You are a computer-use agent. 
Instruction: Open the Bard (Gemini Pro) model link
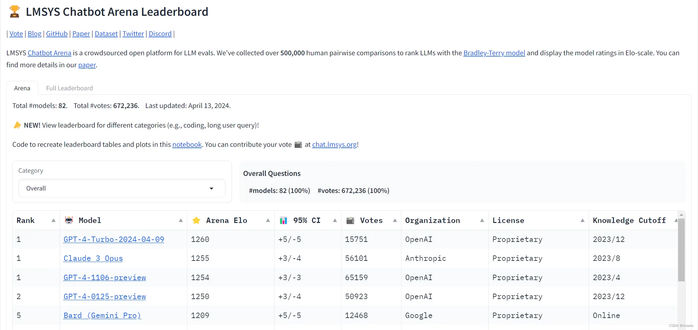tap(102, 315)
